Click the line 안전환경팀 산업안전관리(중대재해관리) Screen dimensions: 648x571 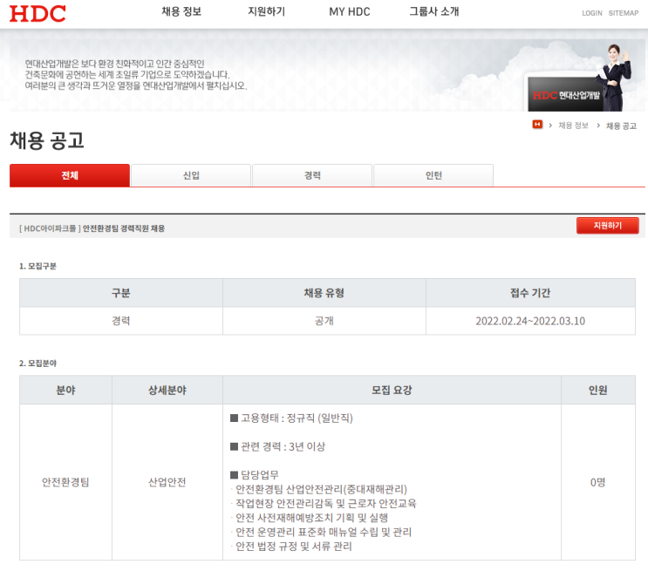click(319, 490)
